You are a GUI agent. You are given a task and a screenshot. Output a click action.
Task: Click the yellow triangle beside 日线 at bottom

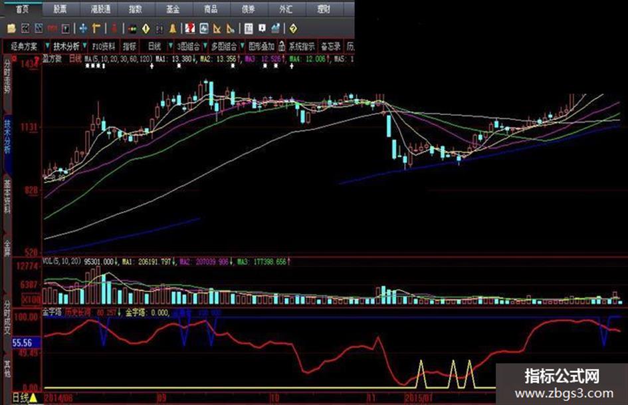tap(33, 398)
